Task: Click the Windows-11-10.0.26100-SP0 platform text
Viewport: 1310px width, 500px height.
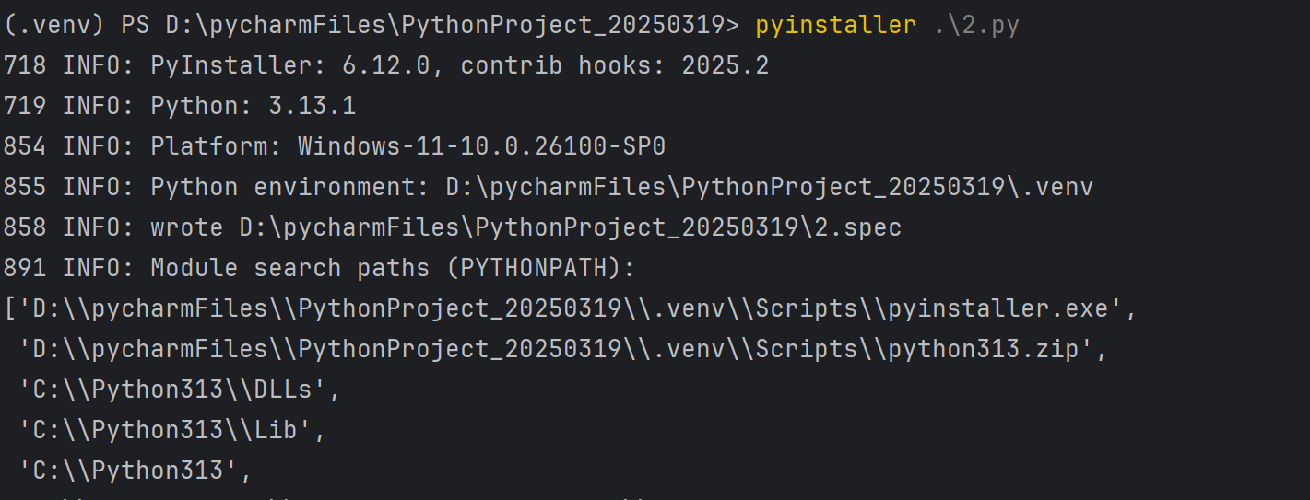Action: [x=480, y=147]
